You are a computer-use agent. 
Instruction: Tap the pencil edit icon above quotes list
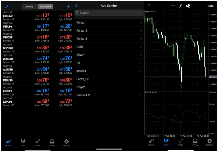coord(7,7)
